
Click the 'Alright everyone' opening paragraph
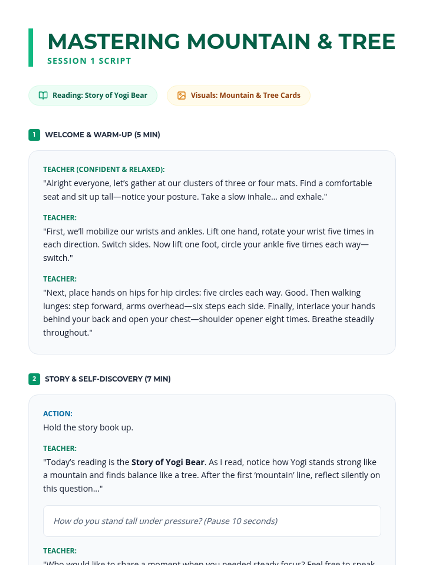(208, 190)
